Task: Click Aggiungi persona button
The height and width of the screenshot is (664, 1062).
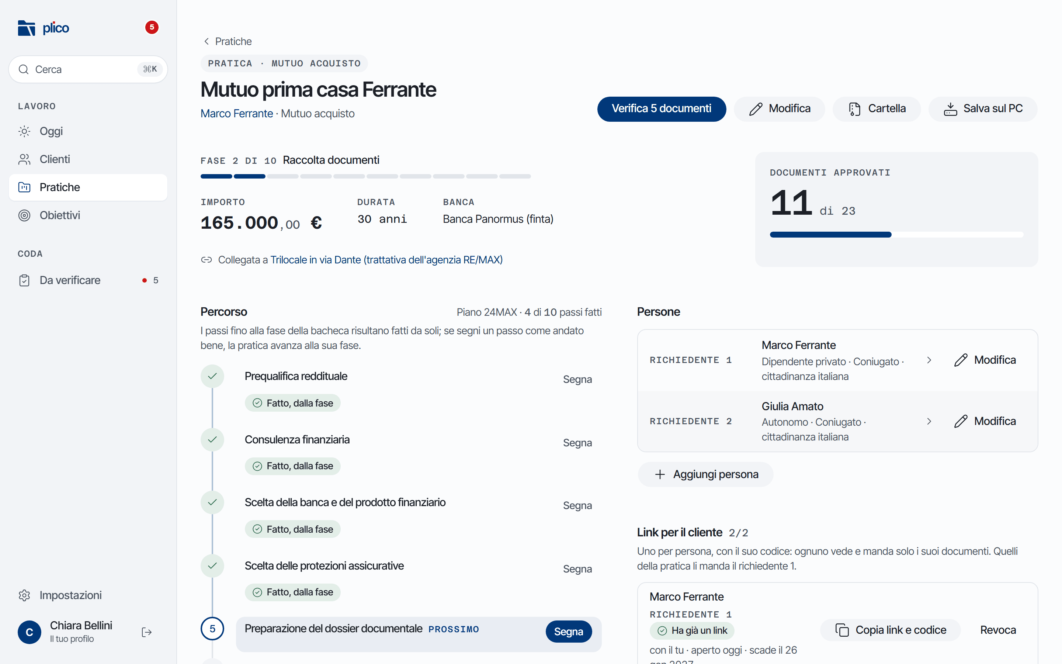Action: coord(706,474)
